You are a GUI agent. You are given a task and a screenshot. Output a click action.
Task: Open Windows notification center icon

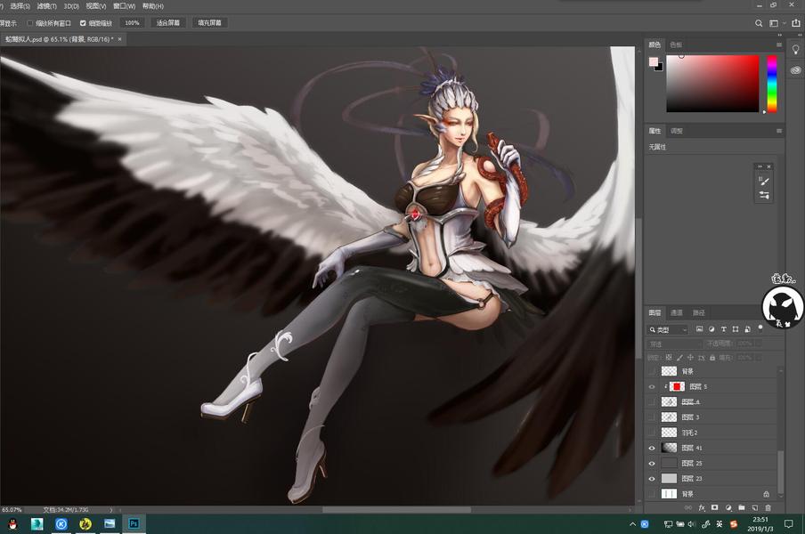click(789, 523)
